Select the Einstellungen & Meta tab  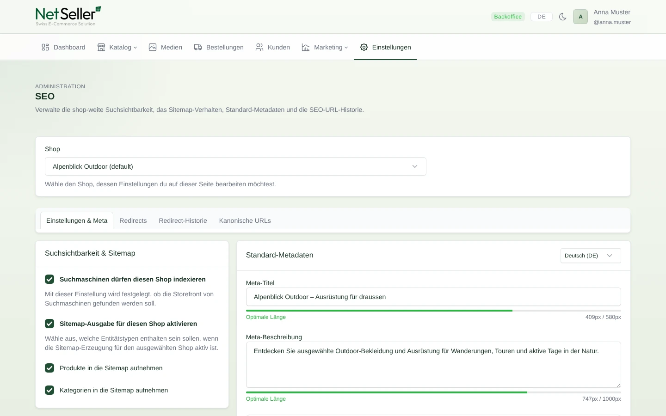[77, 220]
